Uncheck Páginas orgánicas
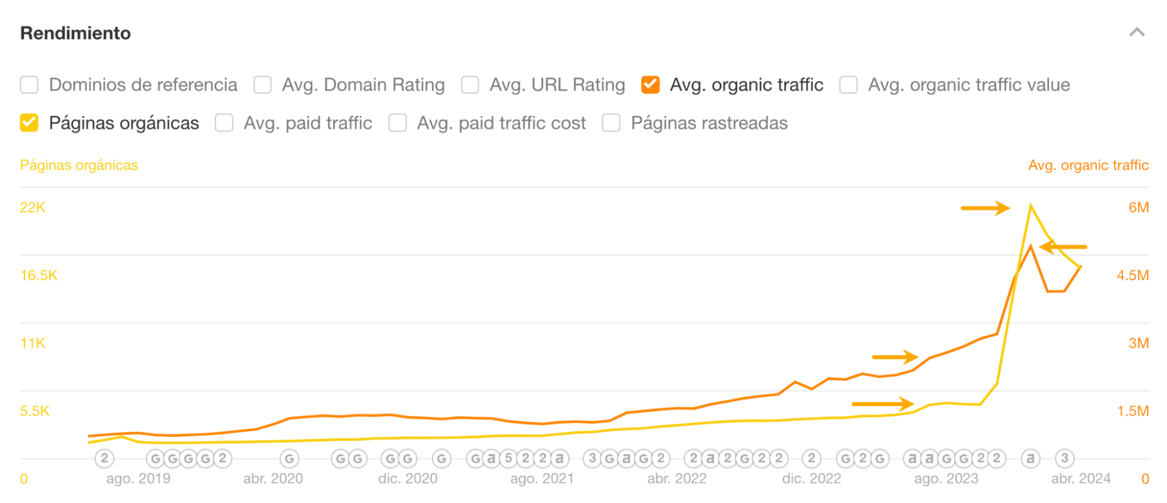Image resolution: width=1167 pixels, height=503 pixels. click(x=29, y=123)
